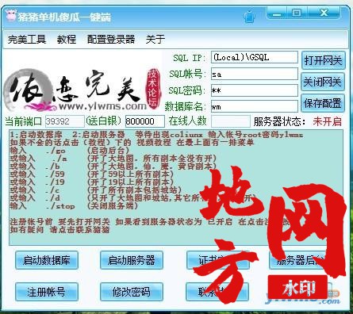Select the 数据库名 field with wm
The width and height of the screenshot is (353, 314).
click(255, 106)
